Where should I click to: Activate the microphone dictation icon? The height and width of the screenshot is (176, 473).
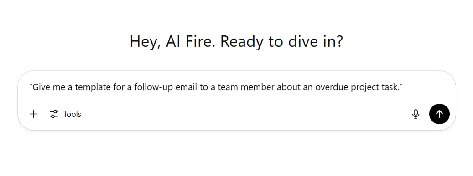[x=416, y=114]
